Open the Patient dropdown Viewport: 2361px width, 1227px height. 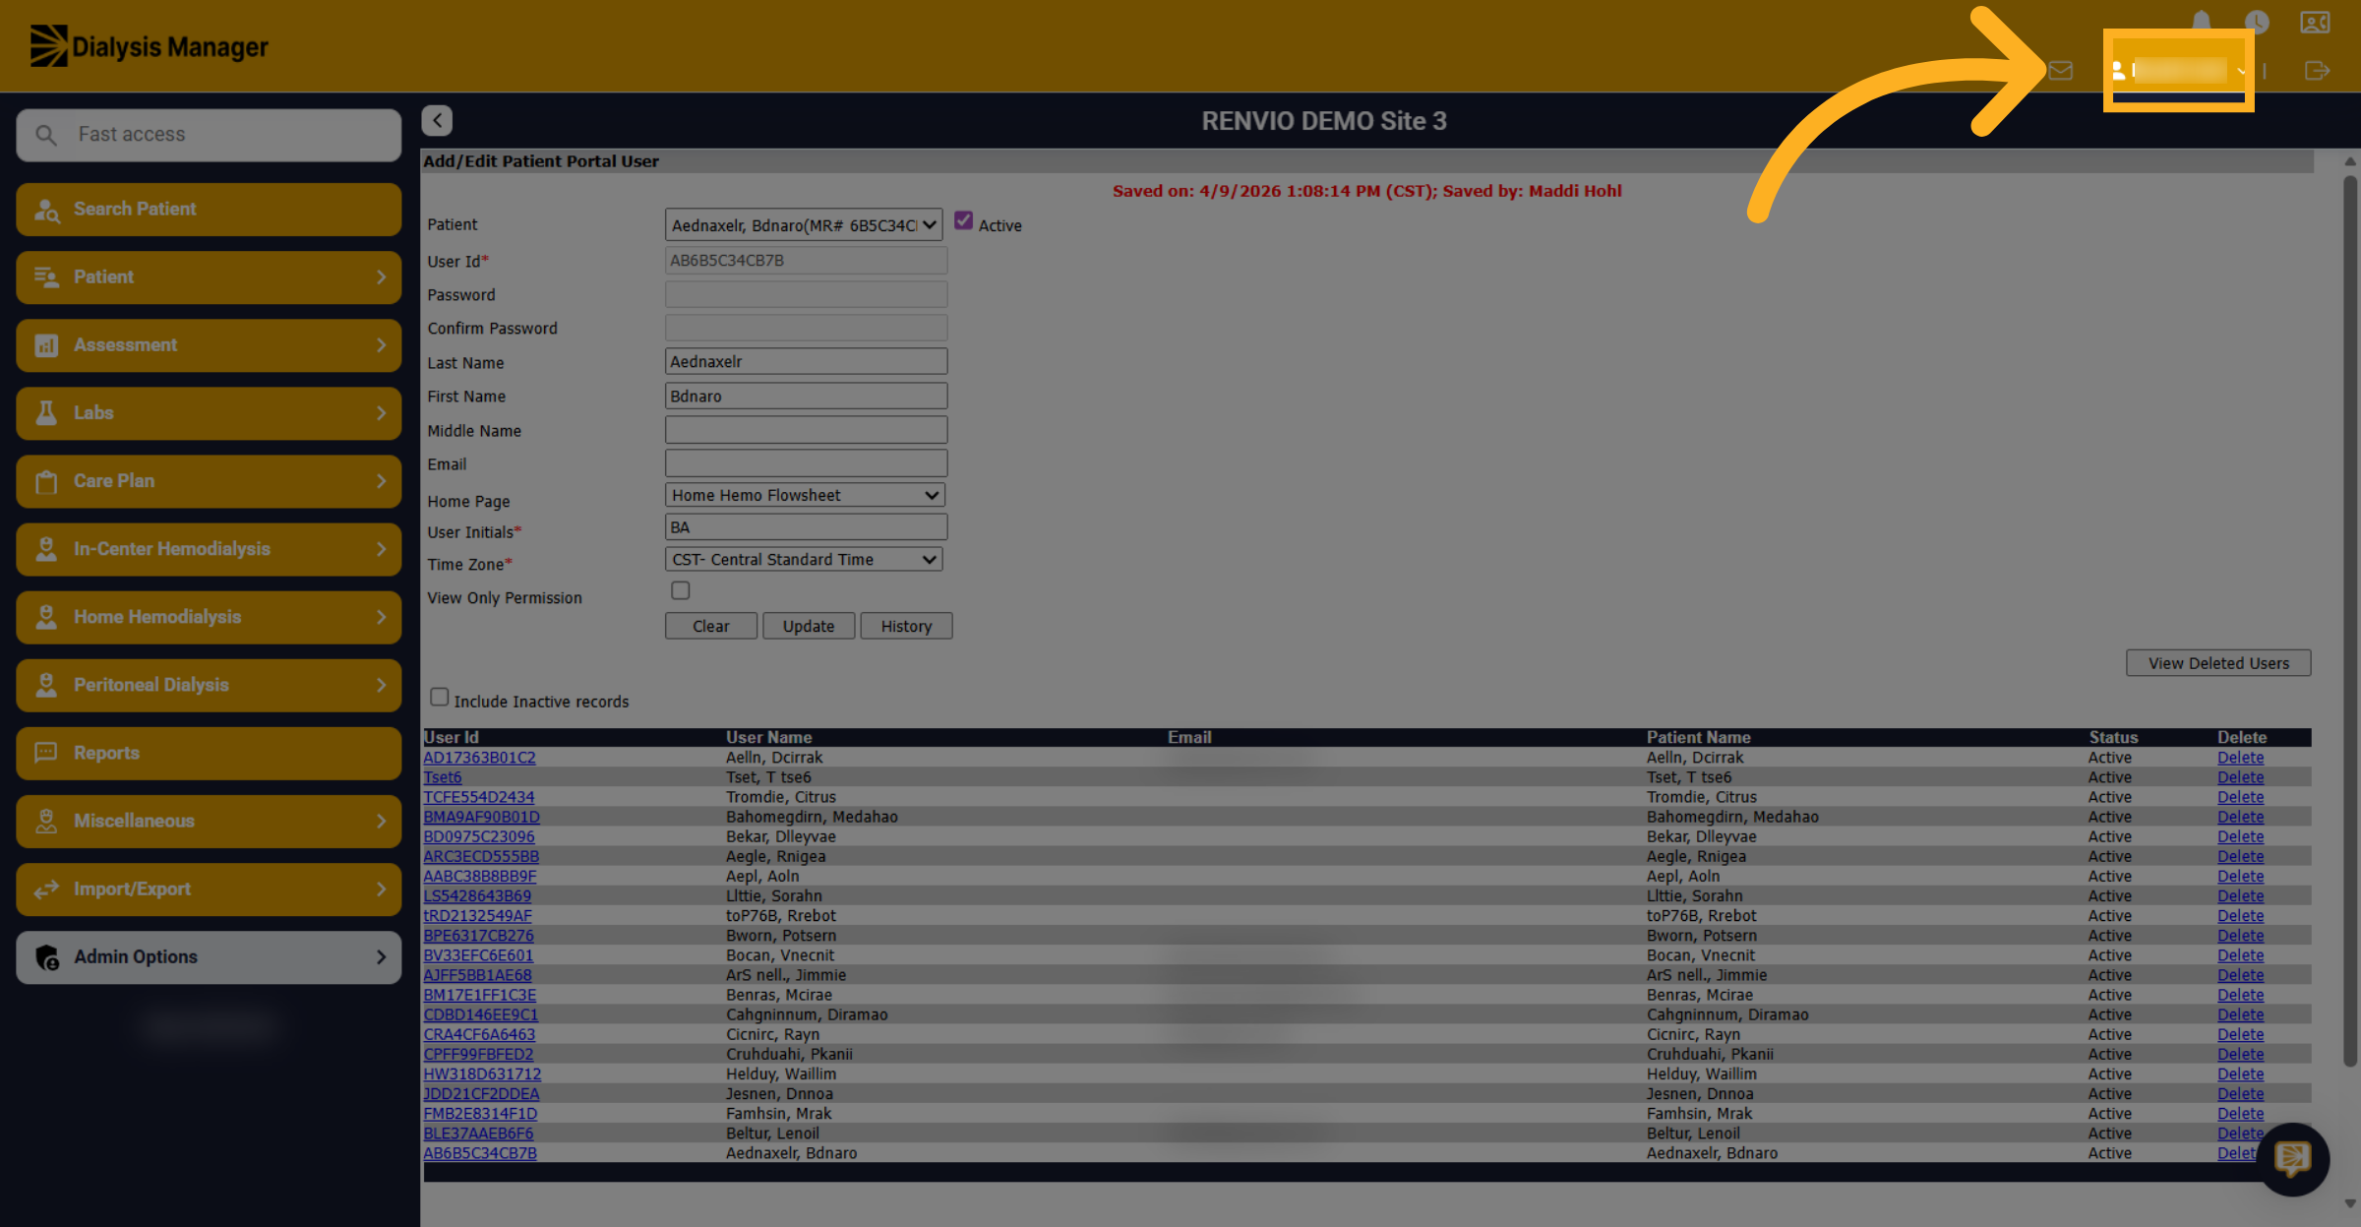coord(804,225)
